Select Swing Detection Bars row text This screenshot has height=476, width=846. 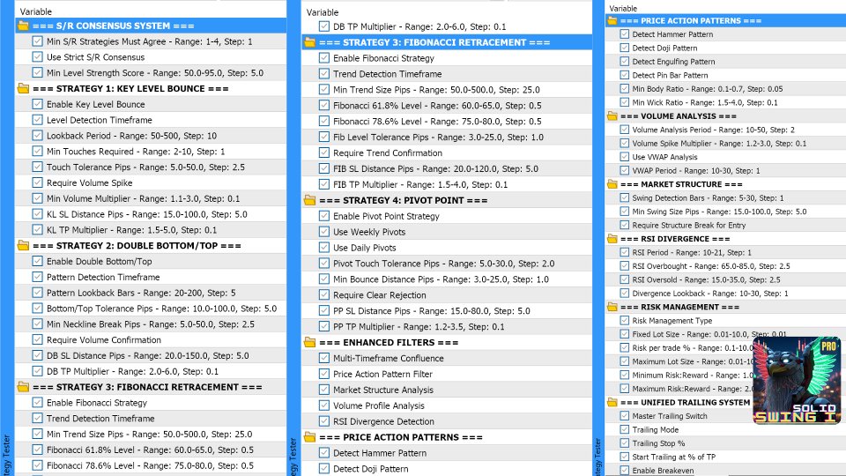[708, 197]
